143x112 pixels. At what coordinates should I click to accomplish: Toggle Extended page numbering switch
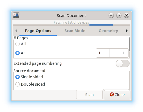click(123, 63)
